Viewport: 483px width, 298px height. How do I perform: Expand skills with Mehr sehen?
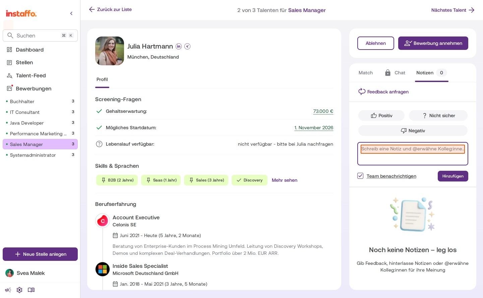coord(285,180)
